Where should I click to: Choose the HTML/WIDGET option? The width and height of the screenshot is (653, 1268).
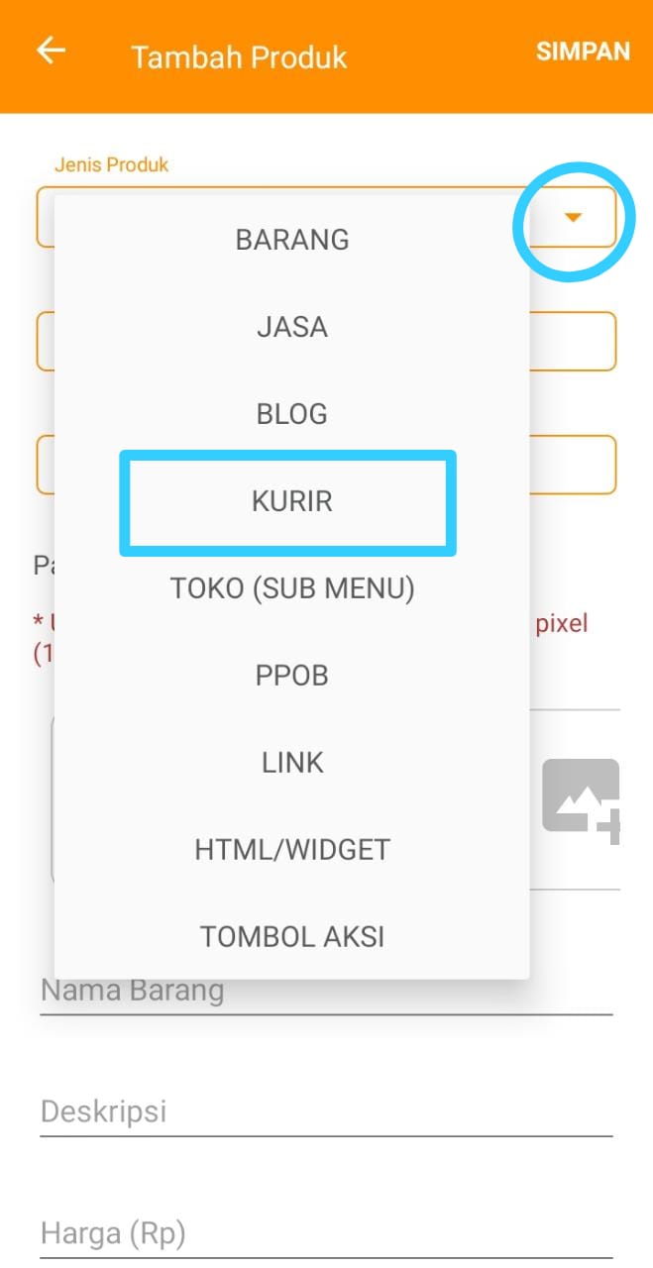click(x=292, y=850)
